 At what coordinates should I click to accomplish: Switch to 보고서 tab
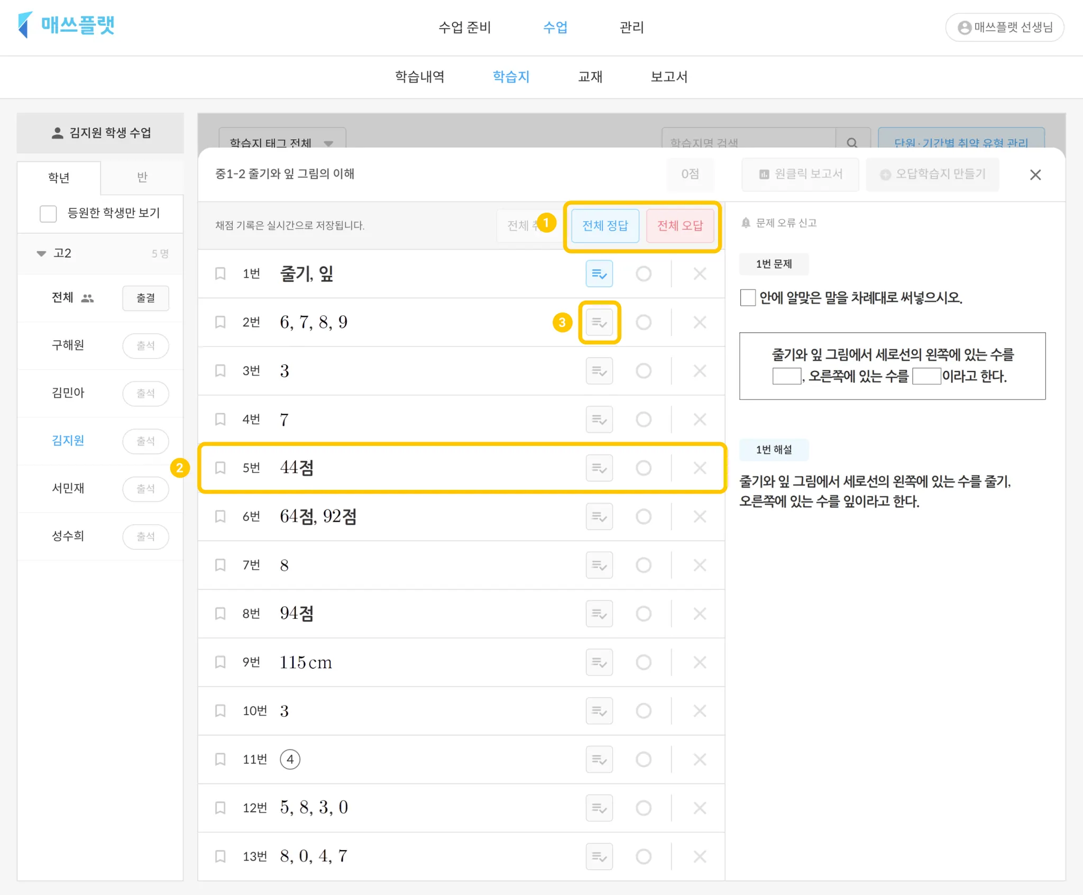coord(668,77)
